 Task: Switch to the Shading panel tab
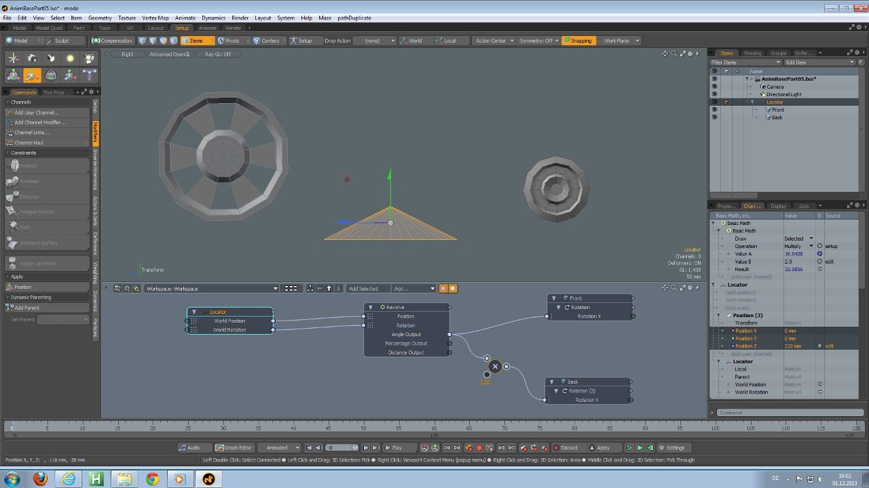pyautogui.click(x=752, y=53)
